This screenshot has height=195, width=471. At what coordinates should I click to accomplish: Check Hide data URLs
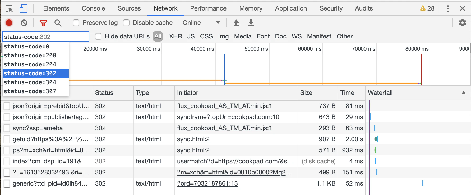pyautogui.click(x=98, y=36)
